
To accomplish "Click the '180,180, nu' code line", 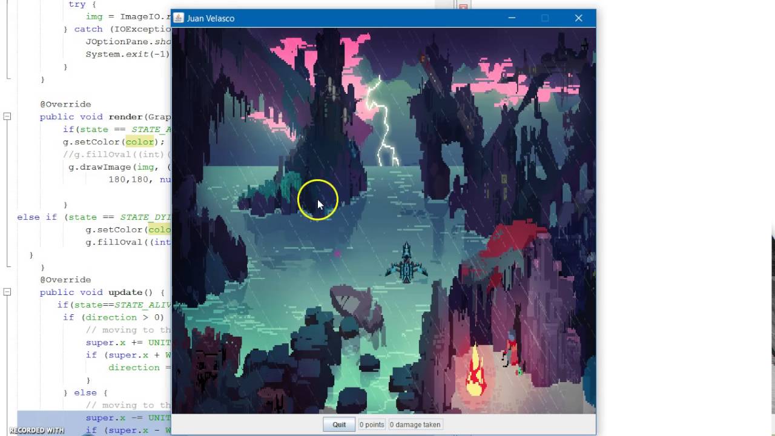I will point(140,180).
